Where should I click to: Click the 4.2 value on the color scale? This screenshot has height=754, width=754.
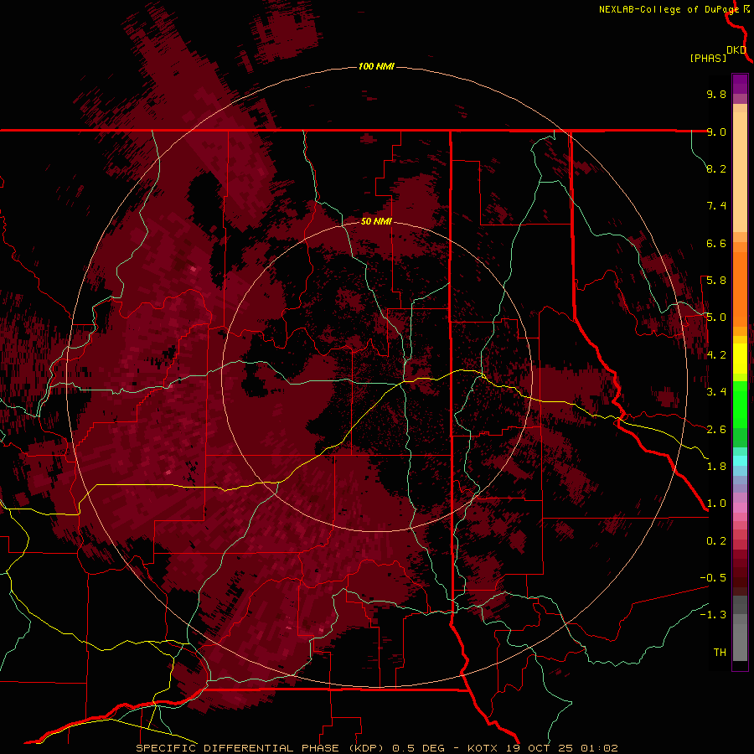tap(716, 355)
